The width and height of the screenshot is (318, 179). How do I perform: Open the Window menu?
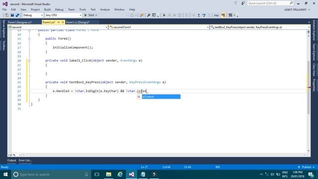pyautogui.click(x=119, y=9)
